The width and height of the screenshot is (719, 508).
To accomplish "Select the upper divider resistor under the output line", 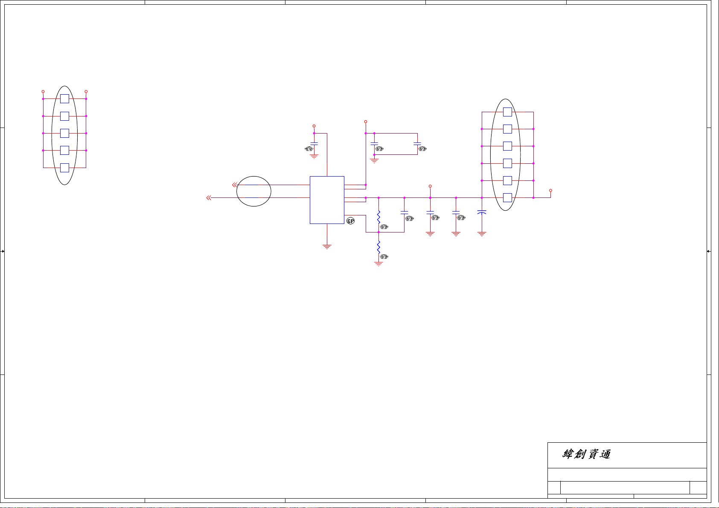I will click(378, 218).
